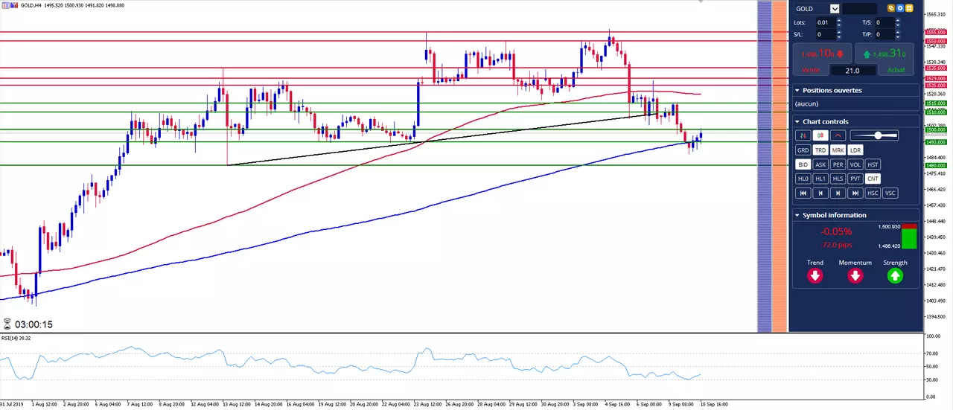Click the hourglass countdown timer icon
The image size is (953, 410).
pyautogui.click(x=7, y=324)
